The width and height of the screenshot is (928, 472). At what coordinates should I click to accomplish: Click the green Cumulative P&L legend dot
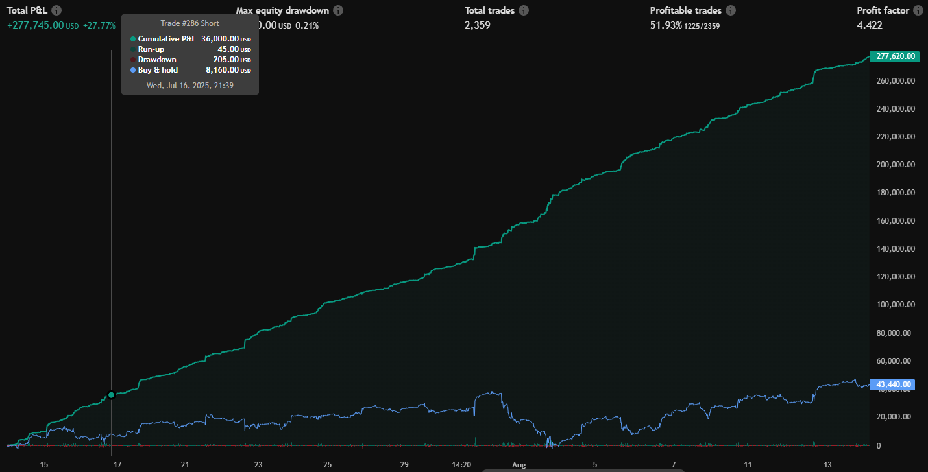(133, 39)
